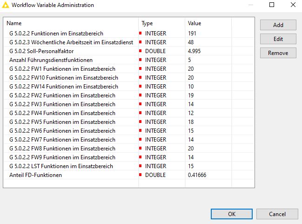Select row G 5.0.2.3 Wöchentliche Arbeitszeit im Einsatzdienst

[129, 42]
